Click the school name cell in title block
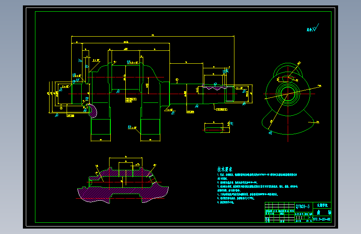 (322, 205)
